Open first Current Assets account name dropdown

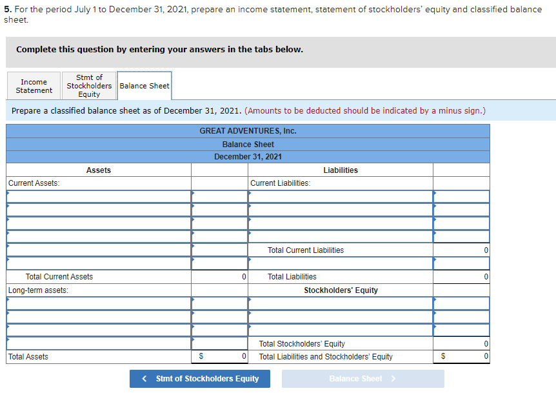pos(99,196)
